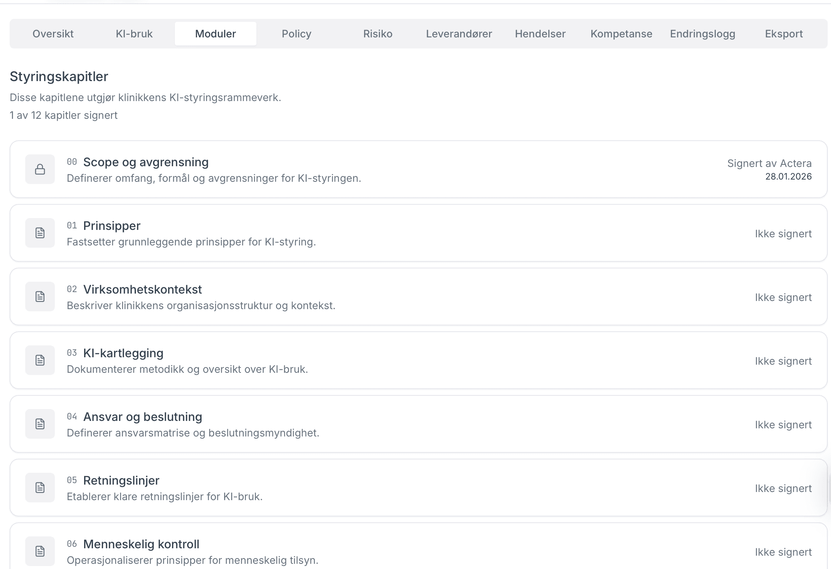831x569 pixels.
Task: Click the lock icon on Scope og avgrensning
Action: [x=40, y=169]
